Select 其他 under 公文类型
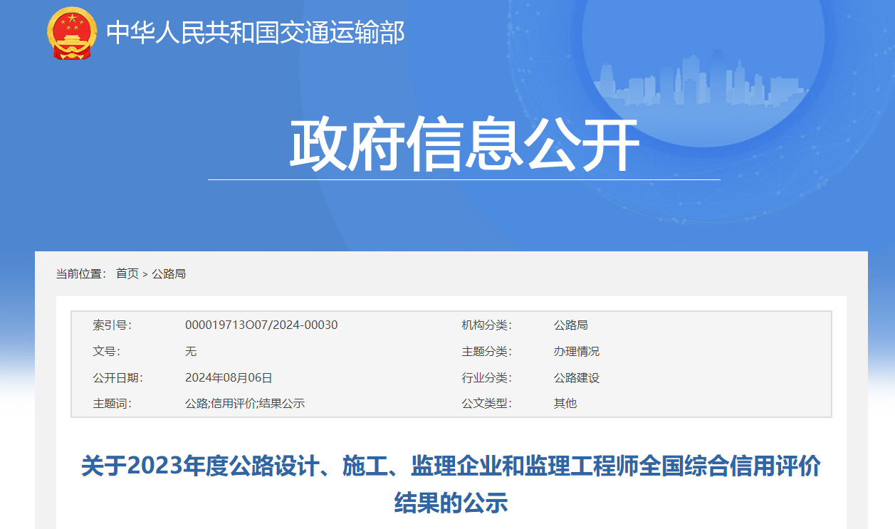Viewport: 895px width, 529px height. (x=565, y=404)
